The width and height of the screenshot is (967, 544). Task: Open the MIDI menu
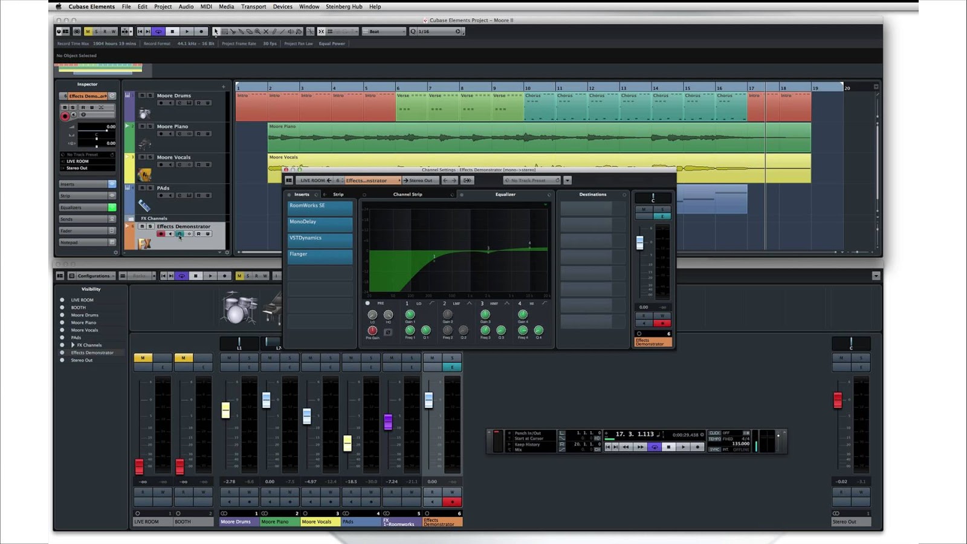pos(206,7)
